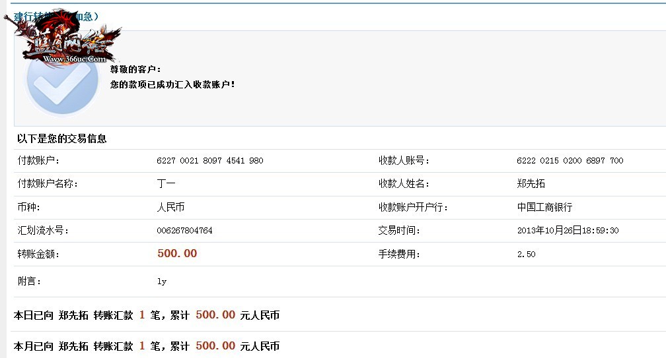The width and height of the screenshot is (666, 358).
Task: Click the 本月已向 monthly transfer summary line
Action: (x=147, y=346)
